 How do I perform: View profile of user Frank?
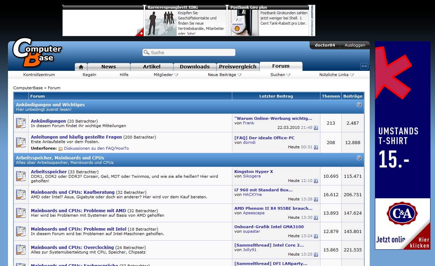249,123
